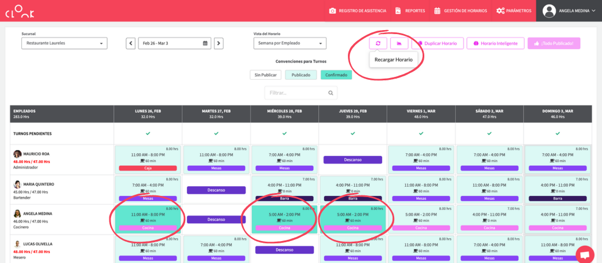Expand the Angela Medina user menu

pyautogui.click(x=569, y=10)
